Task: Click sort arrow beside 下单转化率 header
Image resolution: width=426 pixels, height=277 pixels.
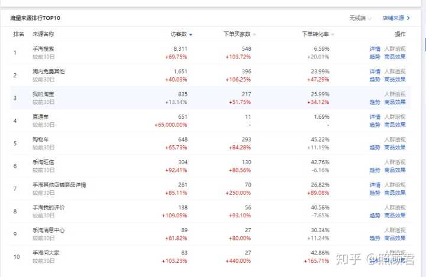Action: [333, 35]
